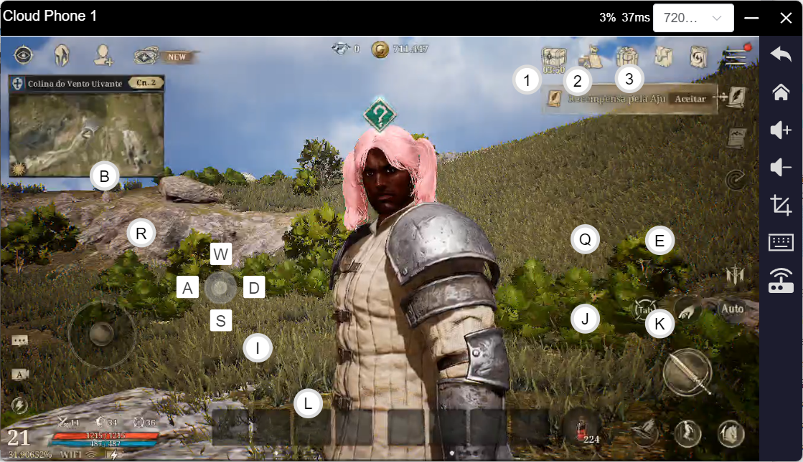This screenshot has width=803, height=462.
Task: Click the add friend silhouette icon
Action: [x=103, y=54]
